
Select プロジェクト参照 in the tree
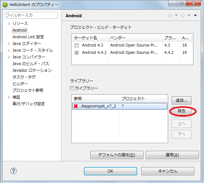(28, 91)
